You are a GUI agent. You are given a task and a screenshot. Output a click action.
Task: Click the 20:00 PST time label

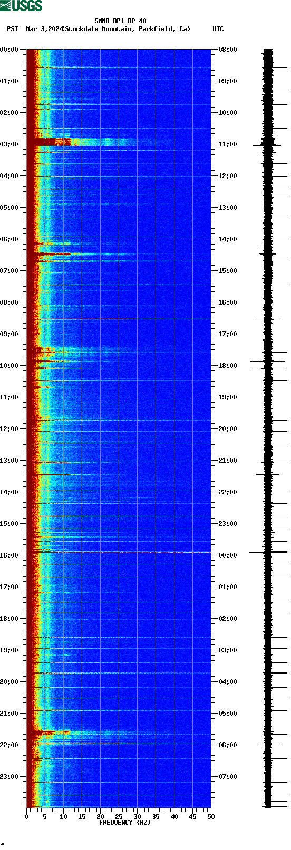pyautogui.click(x=9, y=682)
